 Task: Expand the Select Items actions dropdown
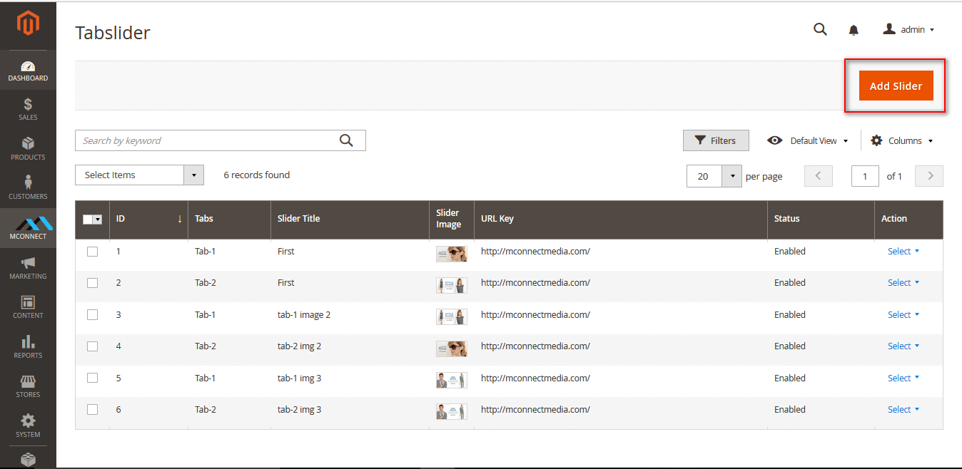click(x=193, y=175)
